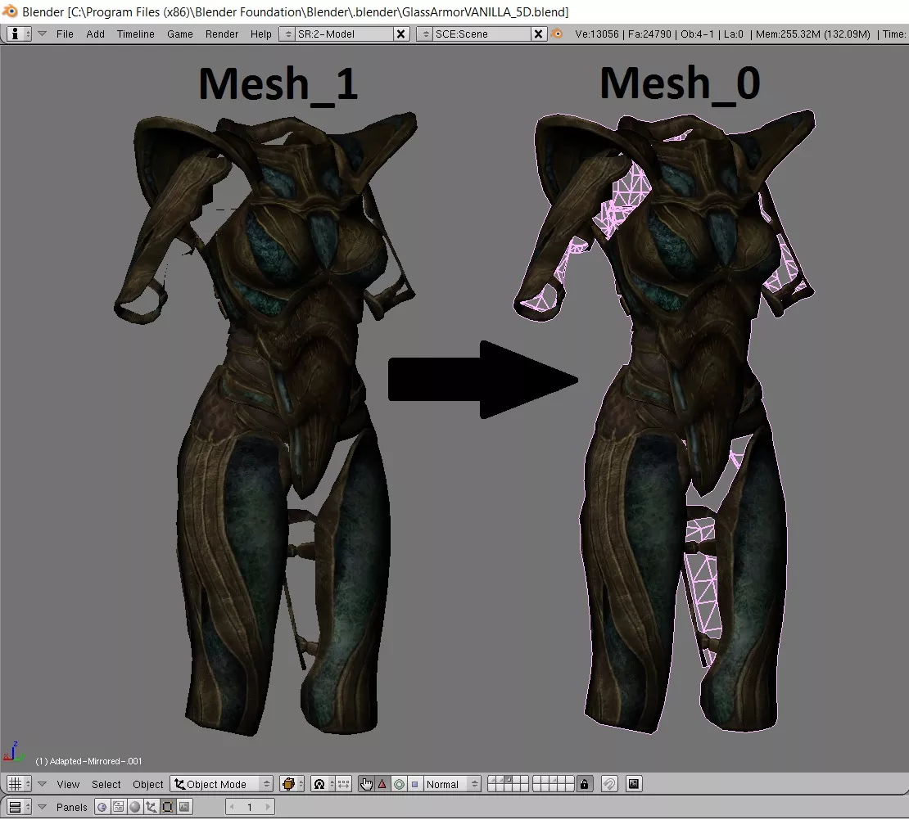Delete the SCE:Scene scene with X
Image resolution: width=909 pixels, height=820 pixels.
click(539, 34)
